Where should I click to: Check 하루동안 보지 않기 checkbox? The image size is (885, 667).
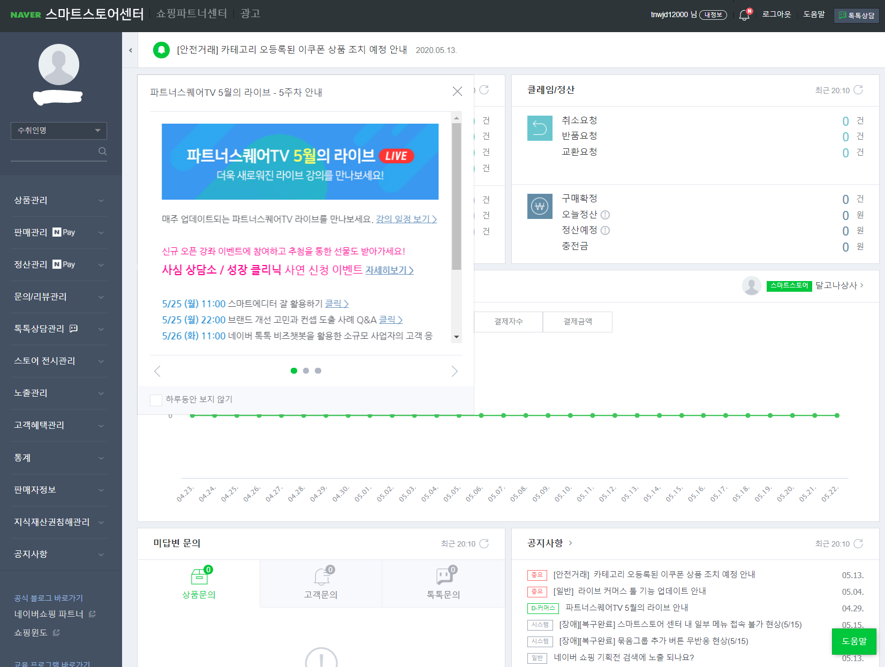point(156,400)
